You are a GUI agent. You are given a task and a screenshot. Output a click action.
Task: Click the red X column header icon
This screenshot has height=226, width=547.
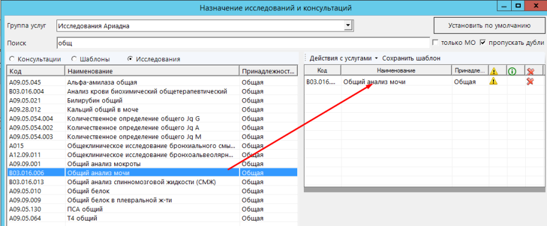[x=530, y=71]
